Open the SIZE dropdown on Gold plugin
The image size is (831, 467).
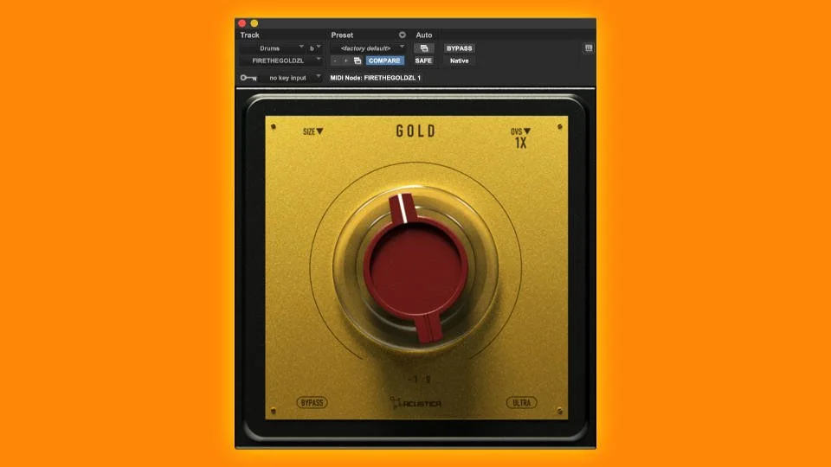[312, 131]
